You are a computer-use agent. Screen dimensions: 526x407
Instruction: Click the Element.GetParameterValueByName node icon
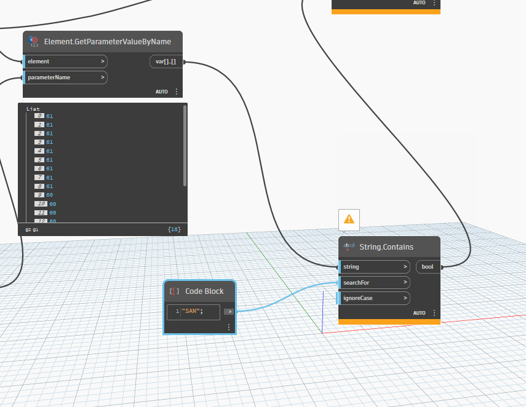(33, 41)
